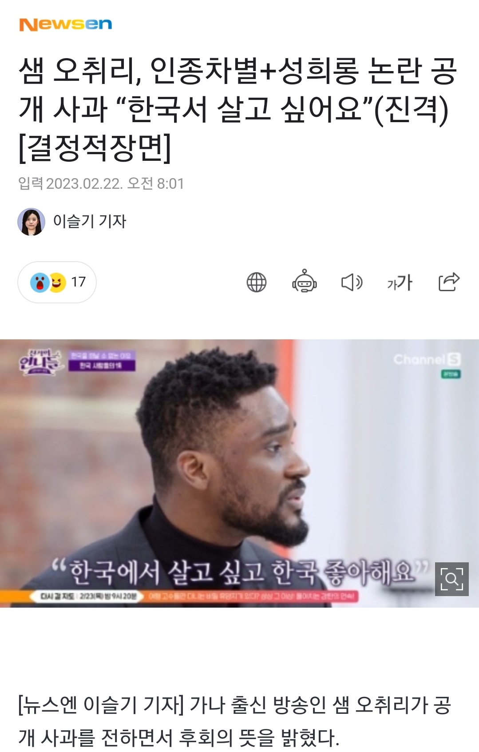Screen dimensions: 479x752
Task: Open the Newsen logo homepage
Action: click(65, 24)
